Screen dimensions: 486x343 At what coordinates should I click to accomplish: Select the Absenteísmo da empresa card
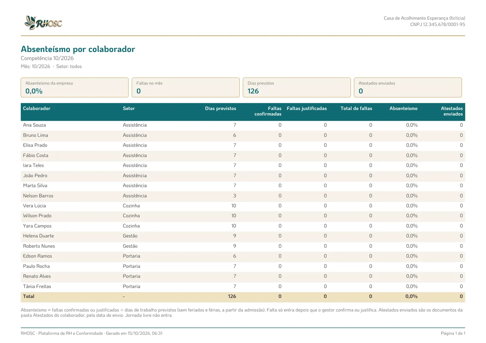point(75,87)
